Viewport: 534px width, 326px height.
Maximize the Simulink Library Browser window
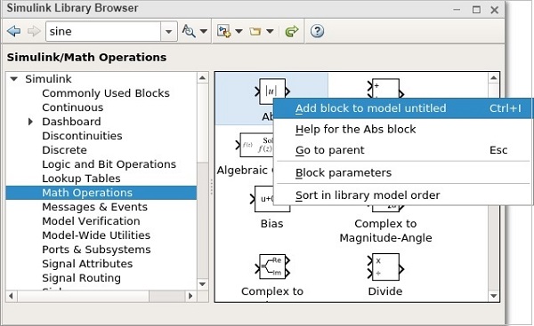pyautogui.click(x=476, y=10)
